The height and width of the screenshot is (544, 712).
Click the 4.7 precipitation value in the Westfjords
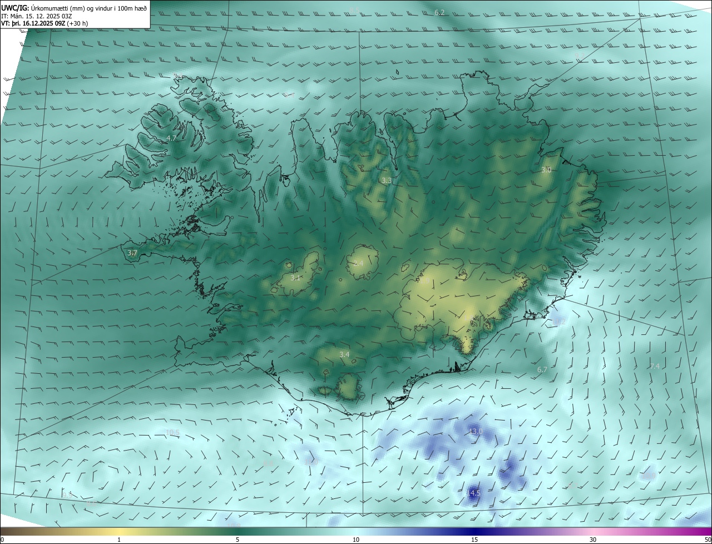(171, 138)
